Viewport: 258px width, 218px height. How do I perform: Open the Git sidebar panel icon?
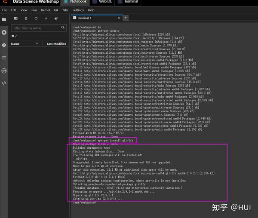coord(4,45)
